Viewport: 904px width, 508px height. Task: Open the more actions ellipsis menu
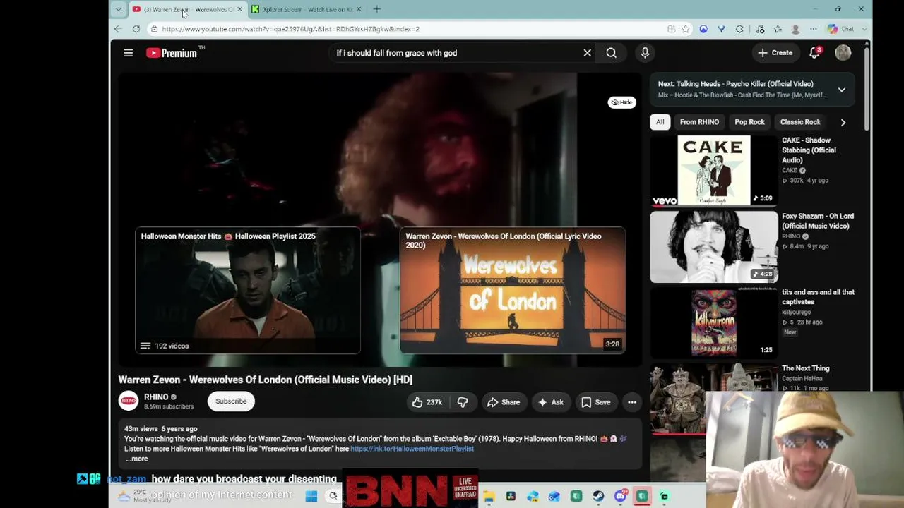point(632,402)
